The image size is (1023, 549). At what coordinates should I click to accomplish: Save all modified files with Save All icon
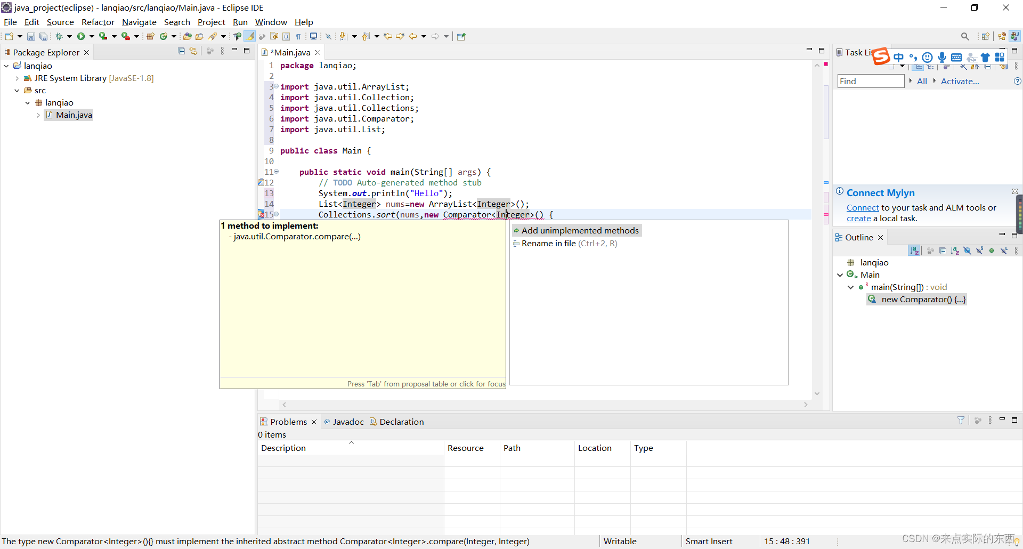pyautogui.click(x=44, y=36)
